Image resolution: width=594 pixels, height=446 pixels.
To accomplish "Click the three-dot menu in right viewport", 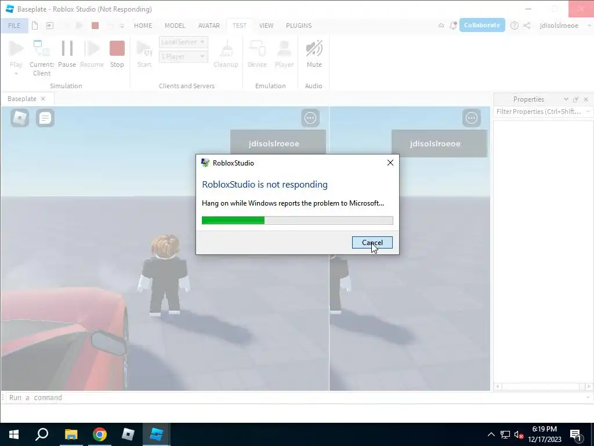I will (x=471, y=118).
